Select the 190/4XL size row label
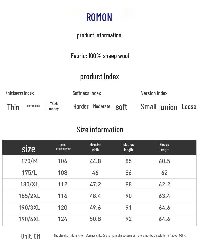The image size is (199, 248). [29, 219]
